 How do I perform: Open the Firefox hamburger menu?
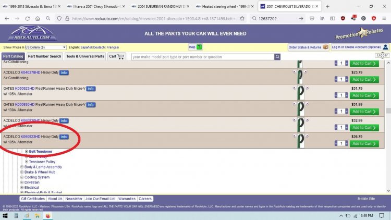pyautogui.click(x=384, y=18)
